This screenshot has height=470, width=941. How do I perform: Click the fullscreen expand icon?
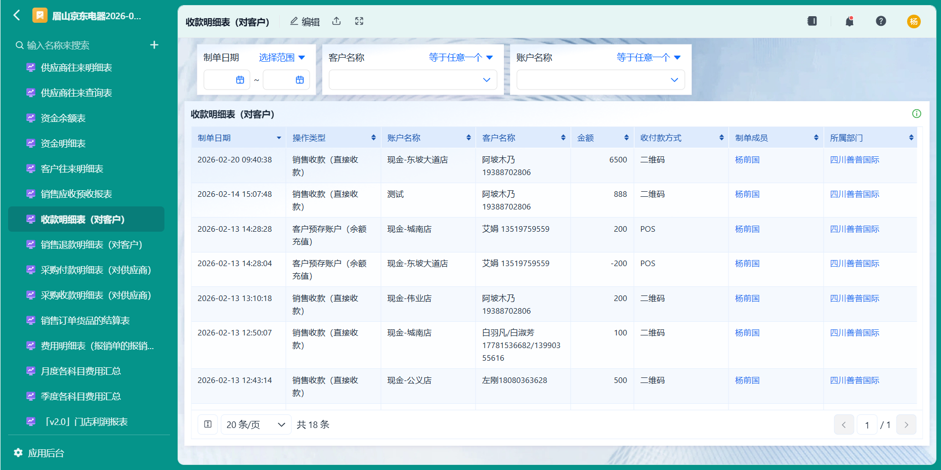pos(359,21)
